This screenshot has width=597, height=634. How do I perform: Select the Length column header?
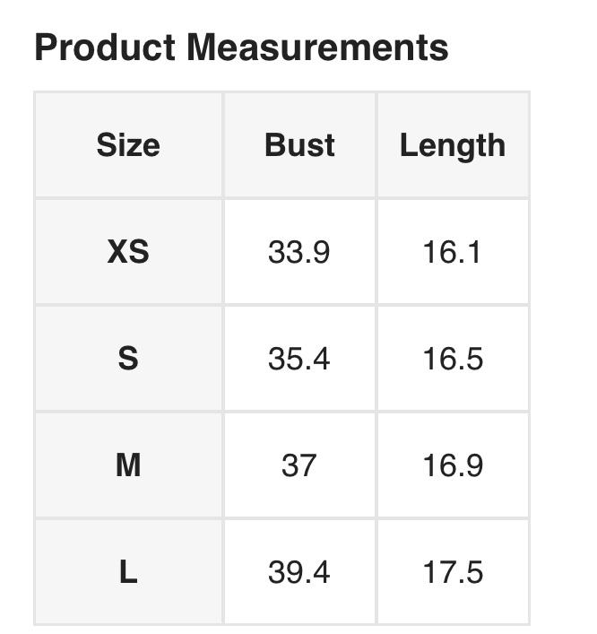452,145
